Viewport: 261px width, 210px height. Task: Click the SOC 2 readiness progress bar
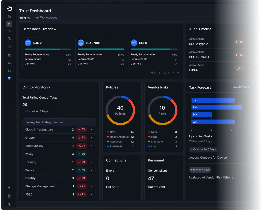[x=48, y=49]
